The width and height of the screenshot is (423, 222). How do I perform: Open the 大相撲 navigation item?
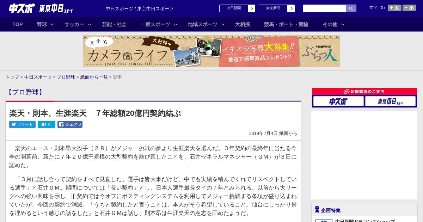tap(243, 24)
